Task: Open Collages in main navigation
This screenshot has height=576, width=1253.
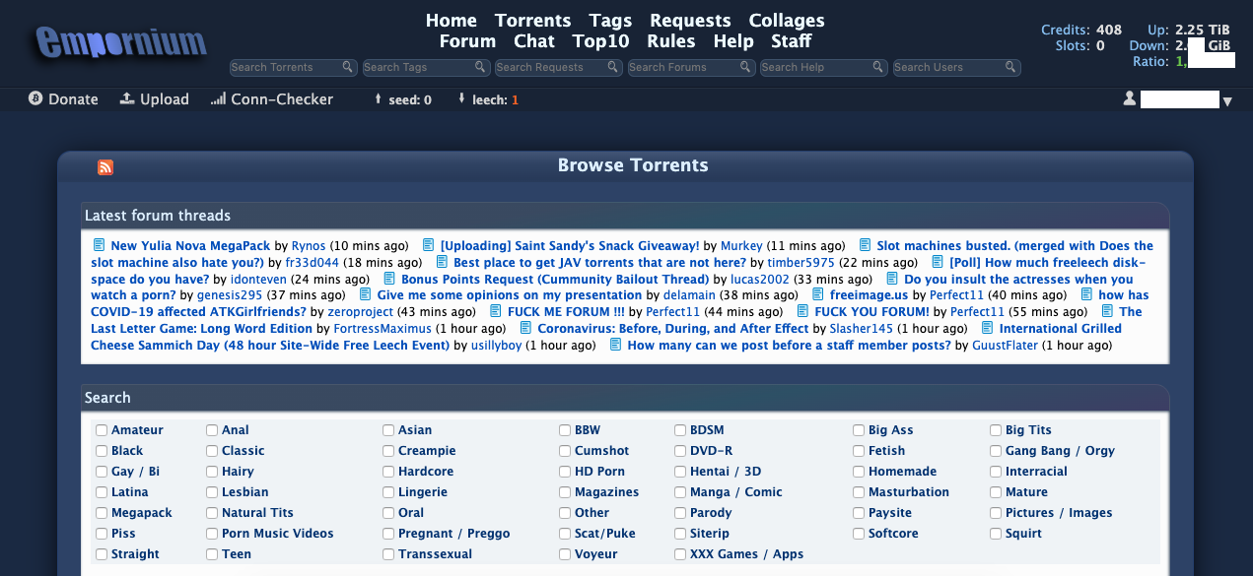Action: coord(787,21)
